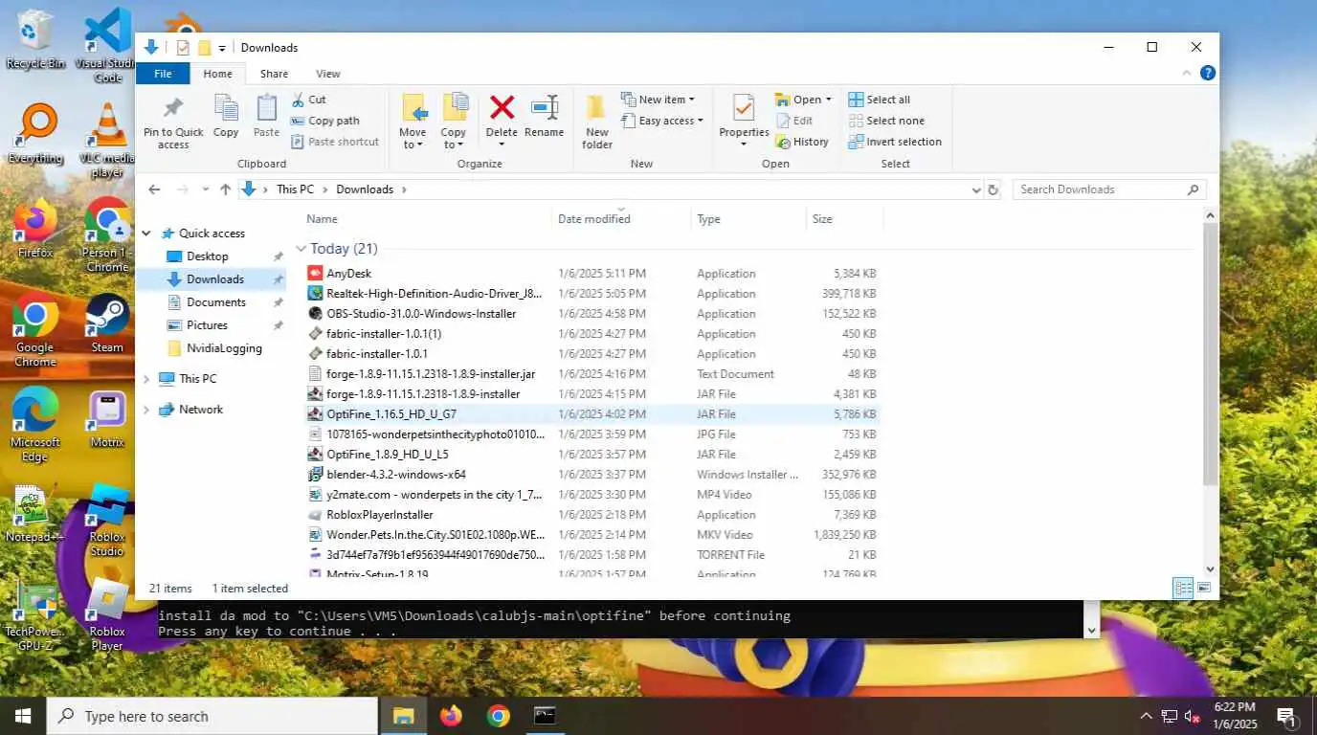Click Paste shortcut in the ribbon
The height and width of the screenshot is (735, 1317).
point(334,142)
